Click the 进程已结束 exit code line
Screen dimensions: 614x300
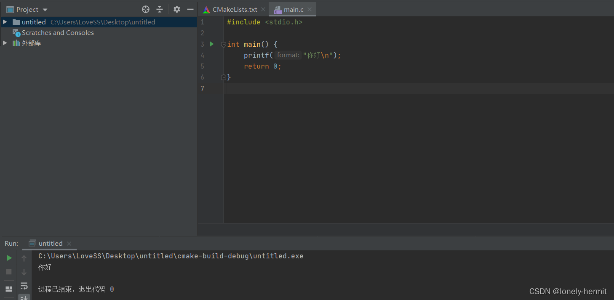76,289
